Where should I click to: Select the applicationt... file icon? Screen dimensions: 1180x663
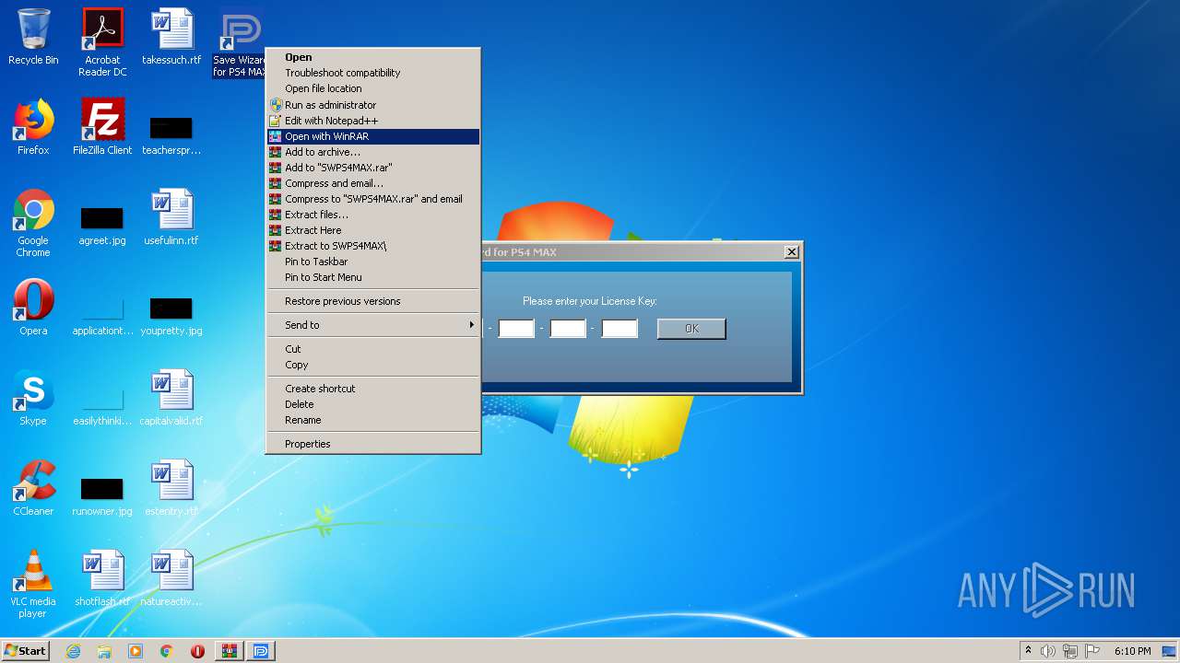pos(102,315)
